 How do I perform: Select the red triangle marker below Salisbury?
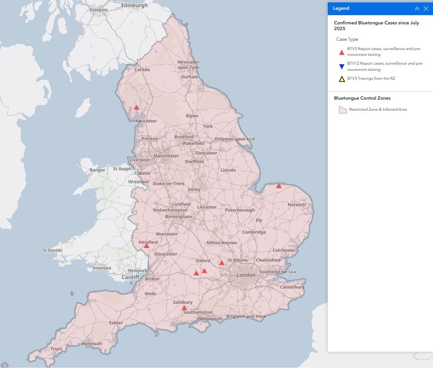tap(184, 308)
